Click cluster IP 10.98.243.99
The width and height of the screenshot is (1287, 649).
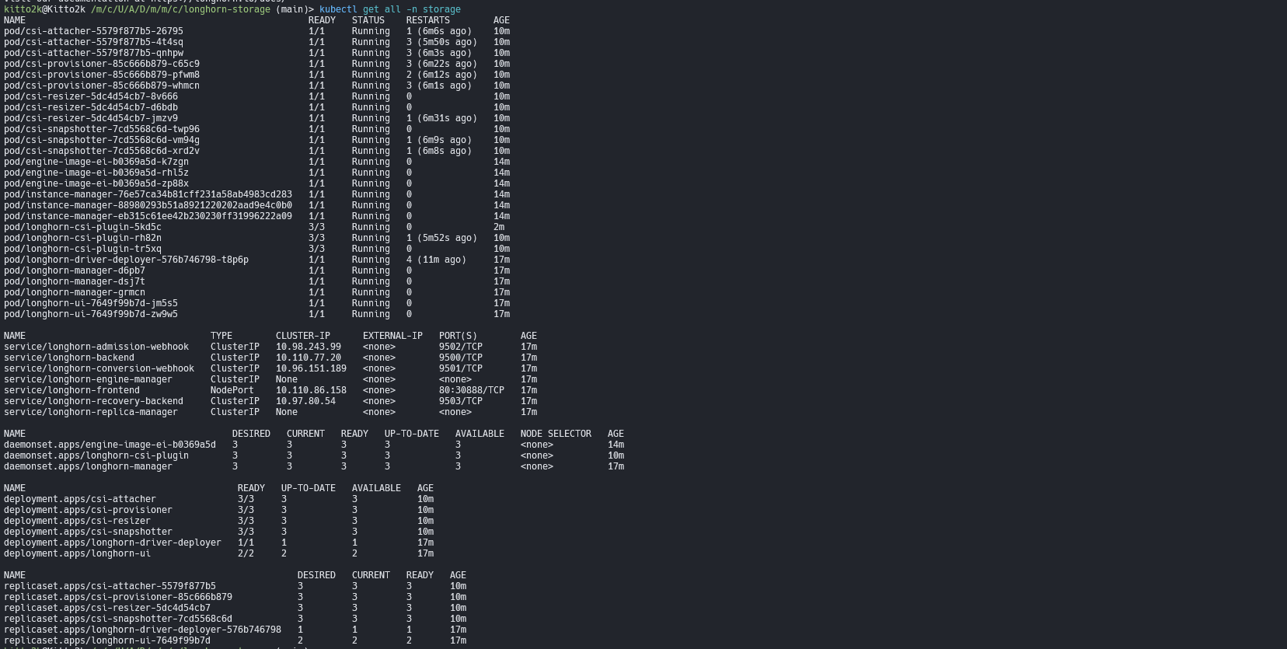click(309, 347)
